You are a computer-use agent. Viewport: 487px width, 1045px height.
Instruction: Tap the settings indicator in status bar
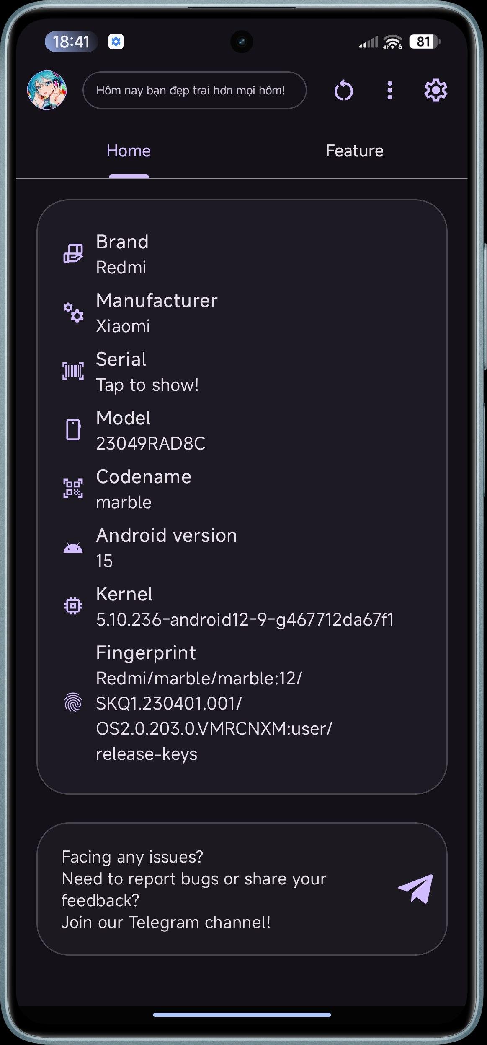point(116,42)
